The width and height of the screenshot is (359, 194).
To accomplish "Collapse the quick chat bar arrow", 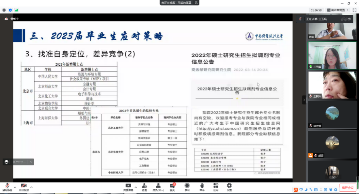I will (31, 162).
